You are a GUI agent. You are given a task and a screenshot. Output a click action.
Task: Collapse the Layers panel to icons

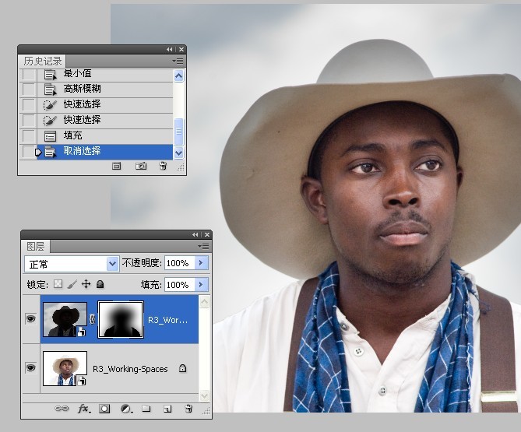[195, 235]
